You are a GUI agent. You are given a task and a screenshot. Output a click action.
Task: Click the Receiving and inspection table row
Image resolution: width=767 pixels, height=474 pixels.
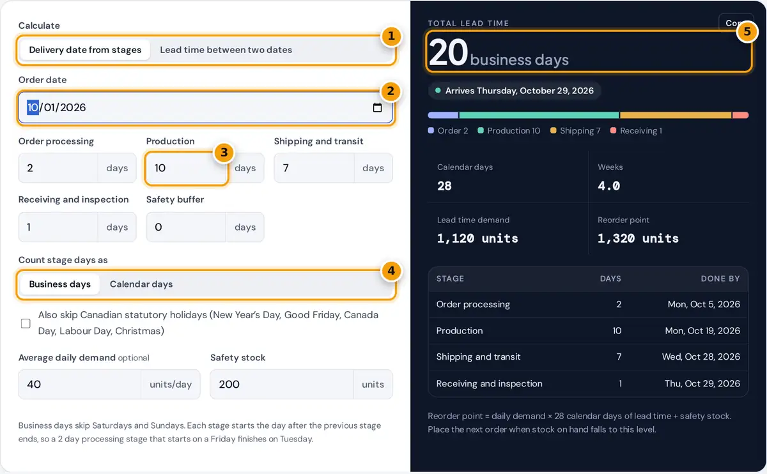point(588,383)
